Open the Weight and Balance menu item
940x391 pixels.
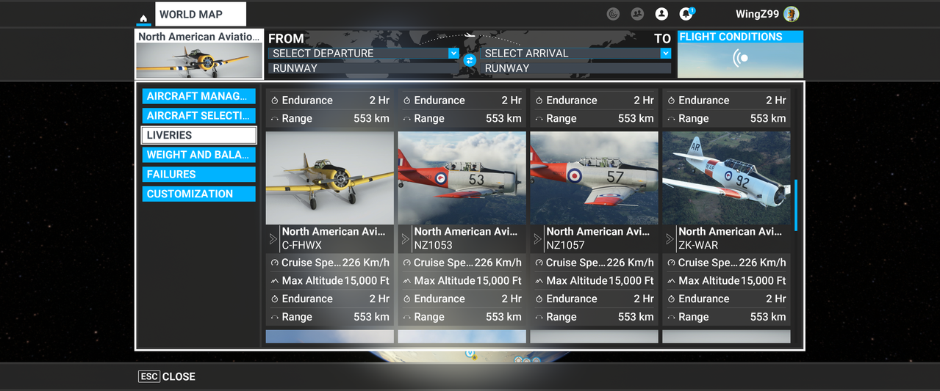tap(198, 155)
